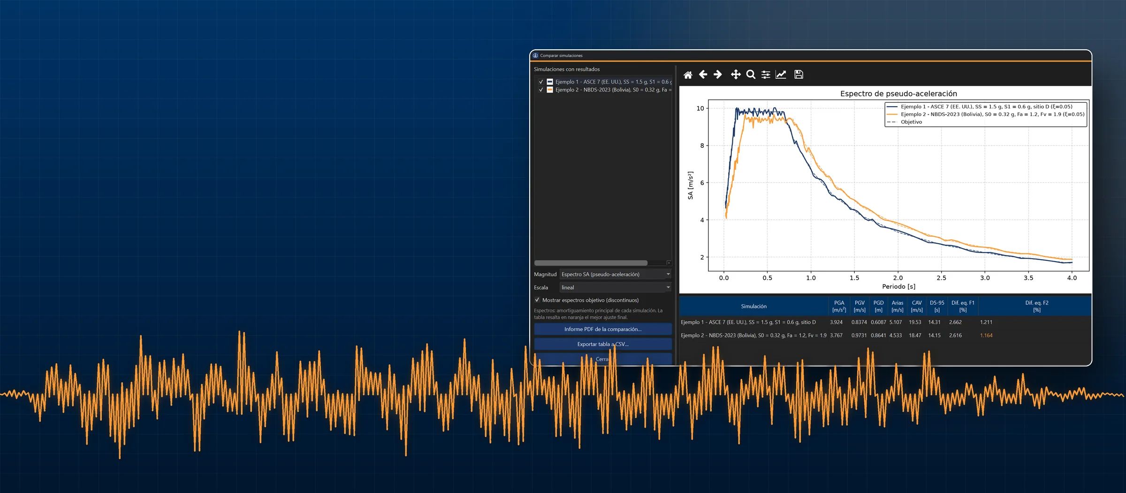Click D5-95 cell value 14.15
The height and width of the screenshot is (493, 1126).
tap(934, 335)
